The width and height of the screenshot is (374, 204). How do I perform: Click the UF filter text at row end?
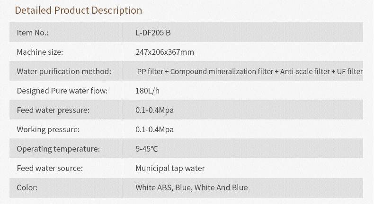[350, 71]
